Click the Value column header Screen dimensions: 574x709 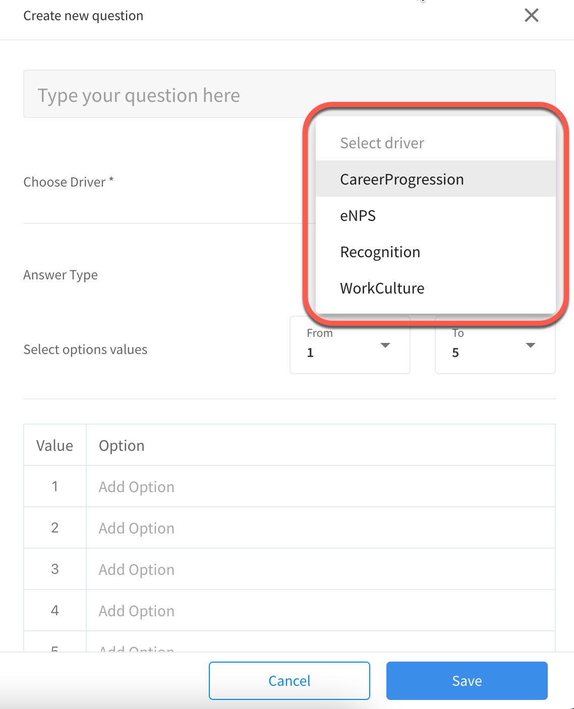click(x=54, y=446)
